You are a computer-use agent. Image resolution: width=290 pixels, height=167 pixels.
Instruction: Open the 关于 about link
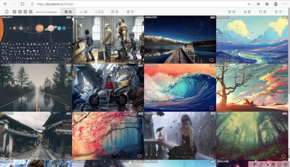[x=278, y=12]
